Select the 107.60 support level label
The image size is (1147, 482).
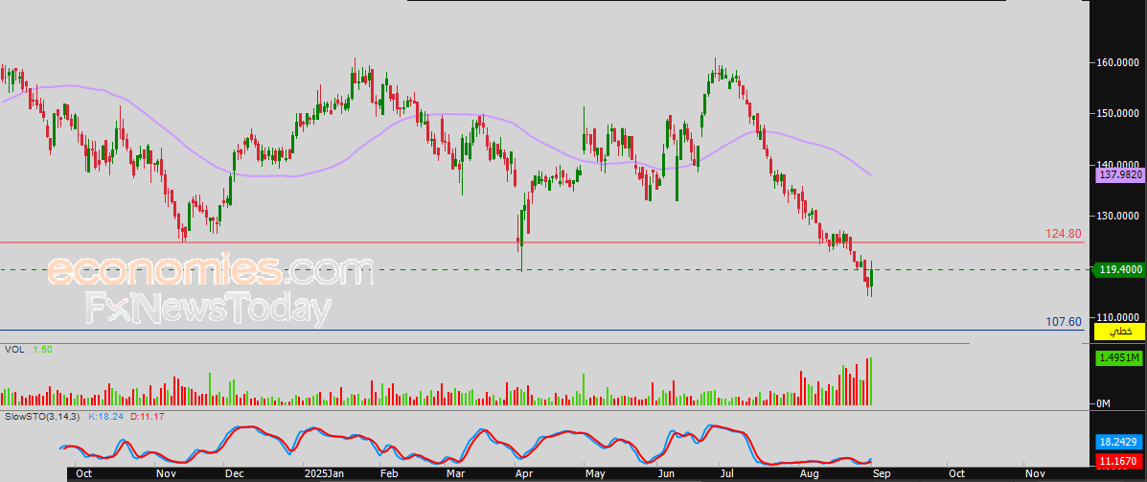[x=1064, y=321]
